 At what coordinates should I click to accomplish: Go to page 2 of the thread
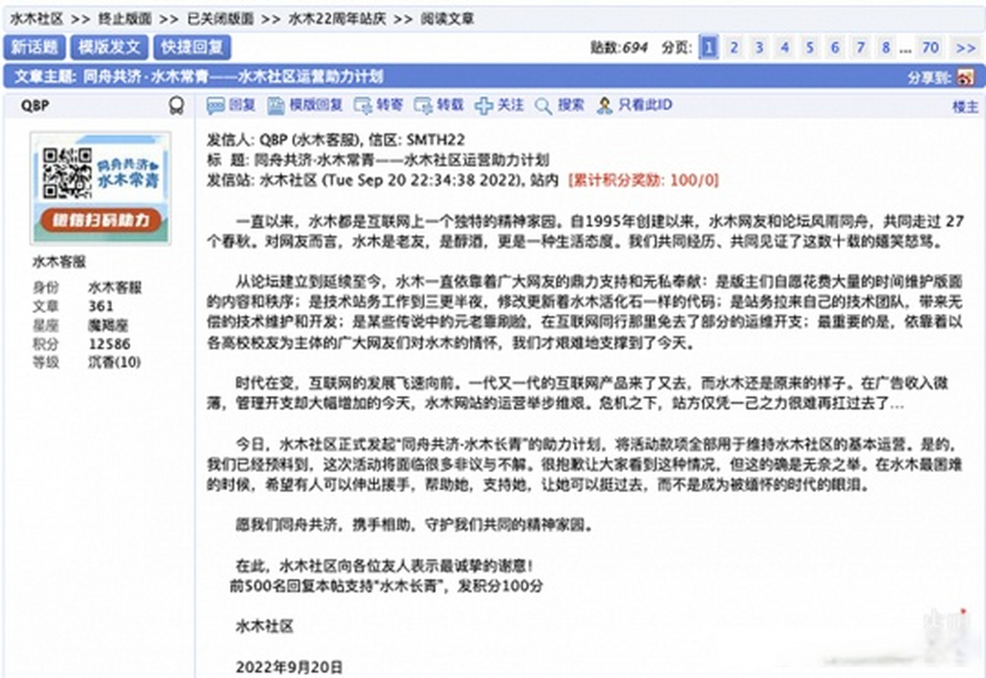734,48
